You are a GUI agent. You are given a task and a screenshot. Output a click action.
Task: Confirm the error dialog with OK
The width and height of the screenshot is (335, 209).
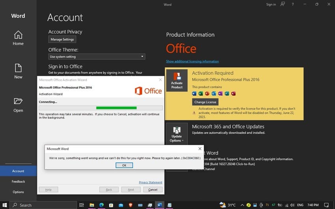coord(124,165)
